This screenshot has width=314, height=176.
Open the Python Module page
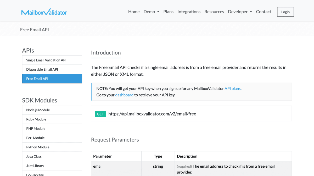(52, 147)
